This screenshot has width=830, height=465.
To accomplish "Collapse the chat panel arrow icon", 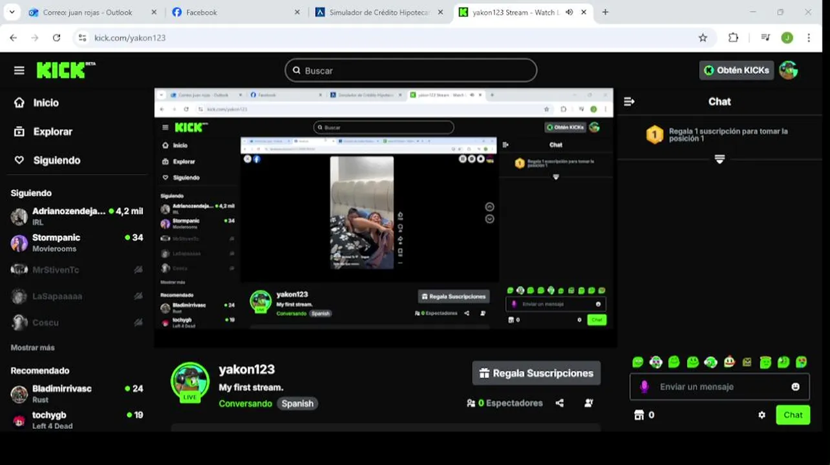I will tap(629, 101).
